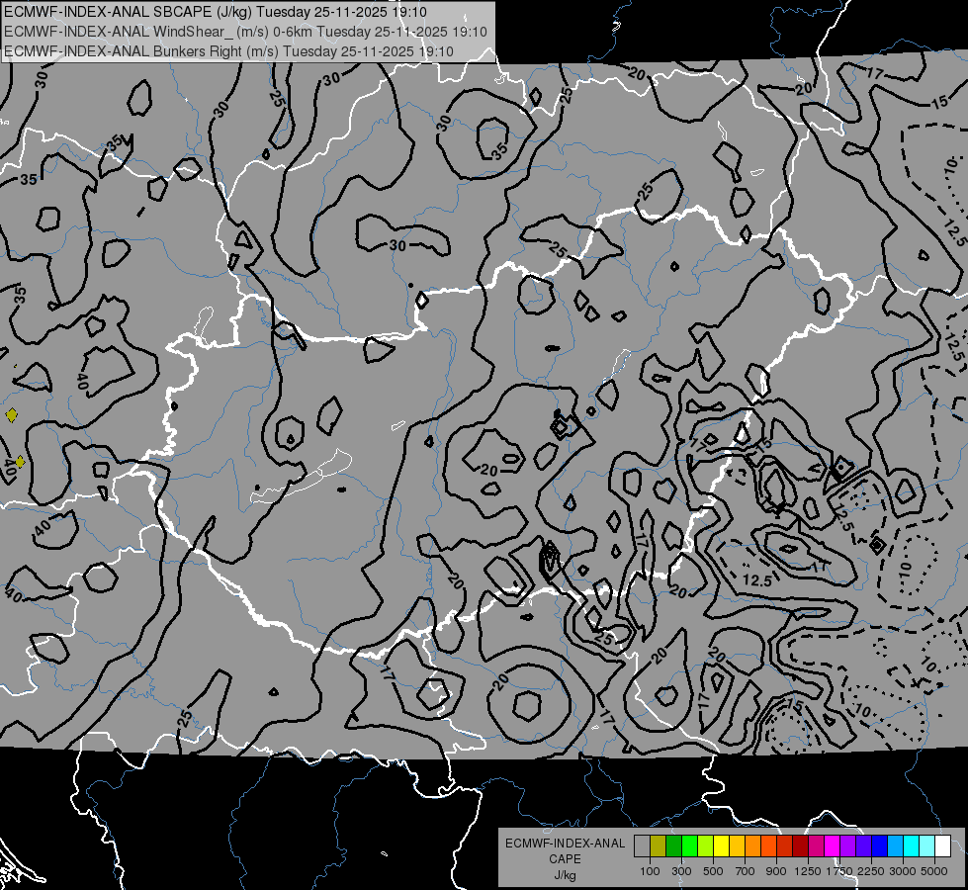Click the legend value 900
The width and height of the screenshot is (968, 890).
click(776, 871)
